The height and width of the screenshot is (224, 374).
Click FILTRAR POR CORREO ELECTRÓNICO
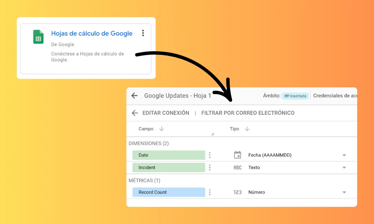coord(248,113)
